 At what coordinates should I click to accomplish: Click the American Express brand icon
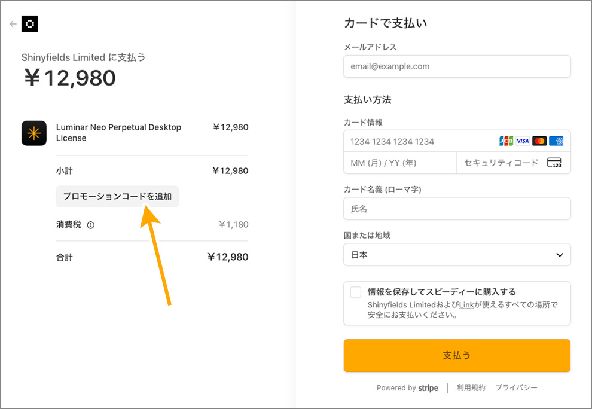tap(556, 141)
